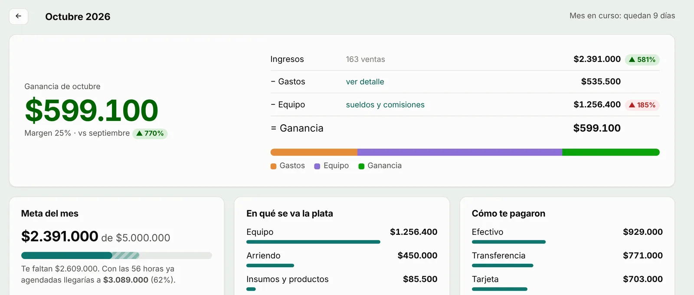Click the Tarjeta label

(485, 279)
